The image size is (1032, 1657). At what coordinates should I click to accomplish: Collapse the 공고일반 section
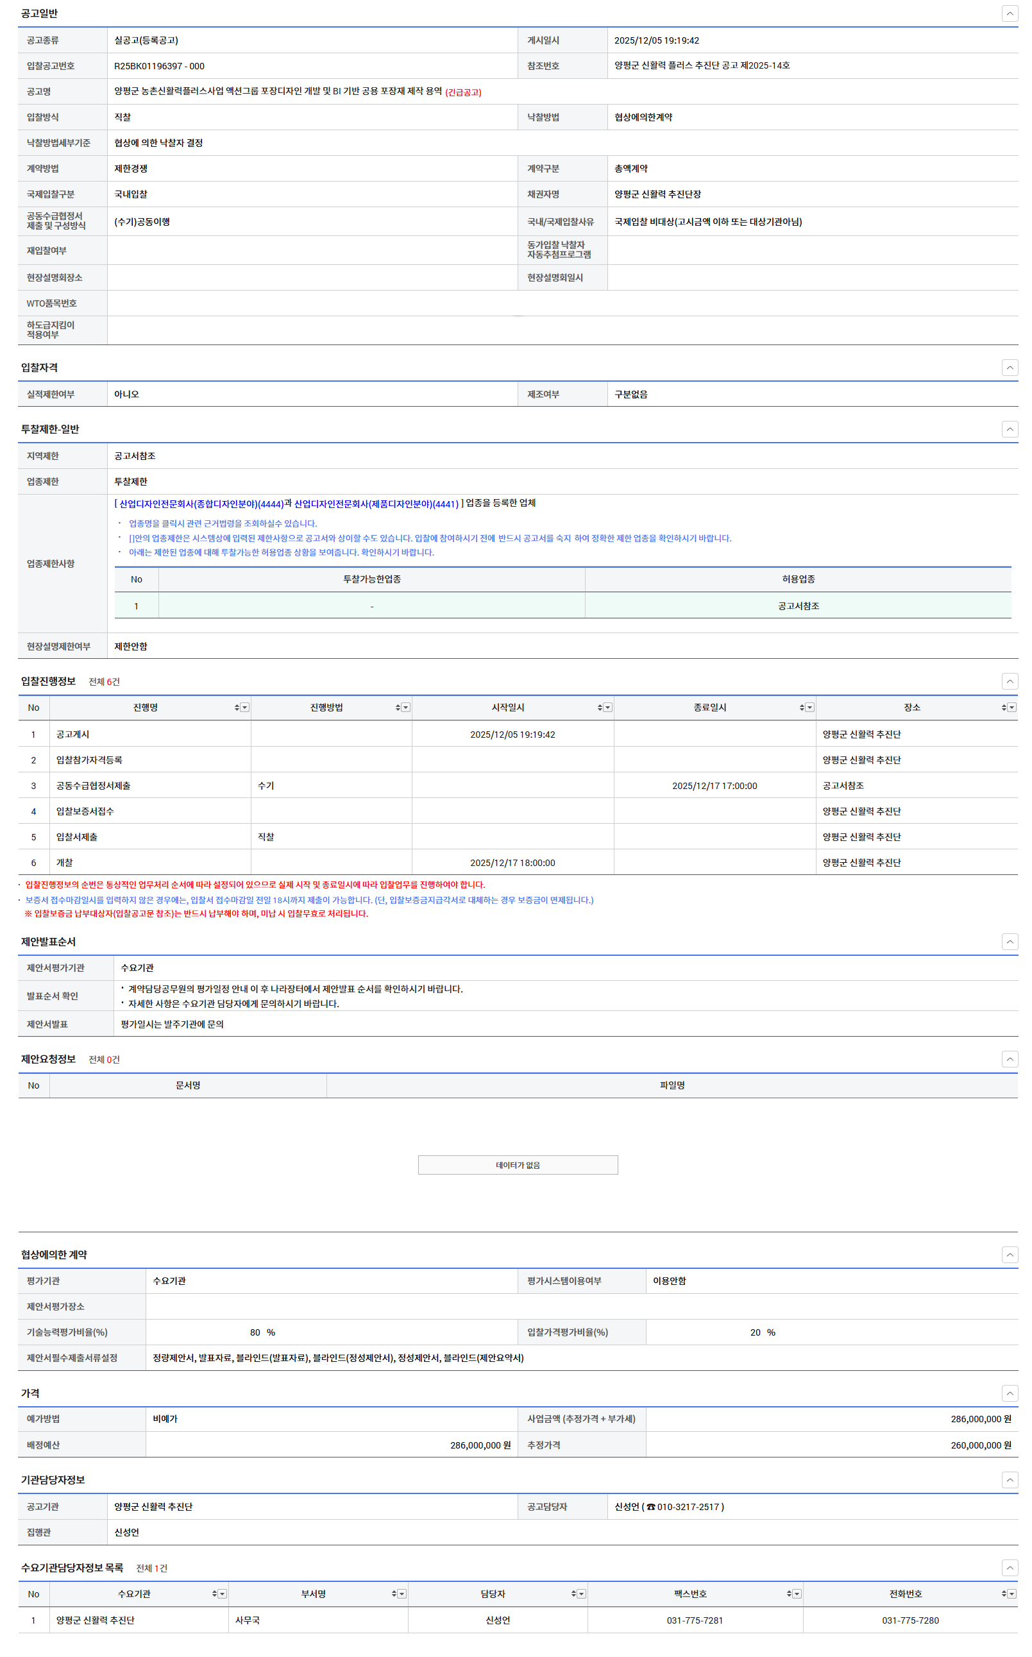point(1010,13)
